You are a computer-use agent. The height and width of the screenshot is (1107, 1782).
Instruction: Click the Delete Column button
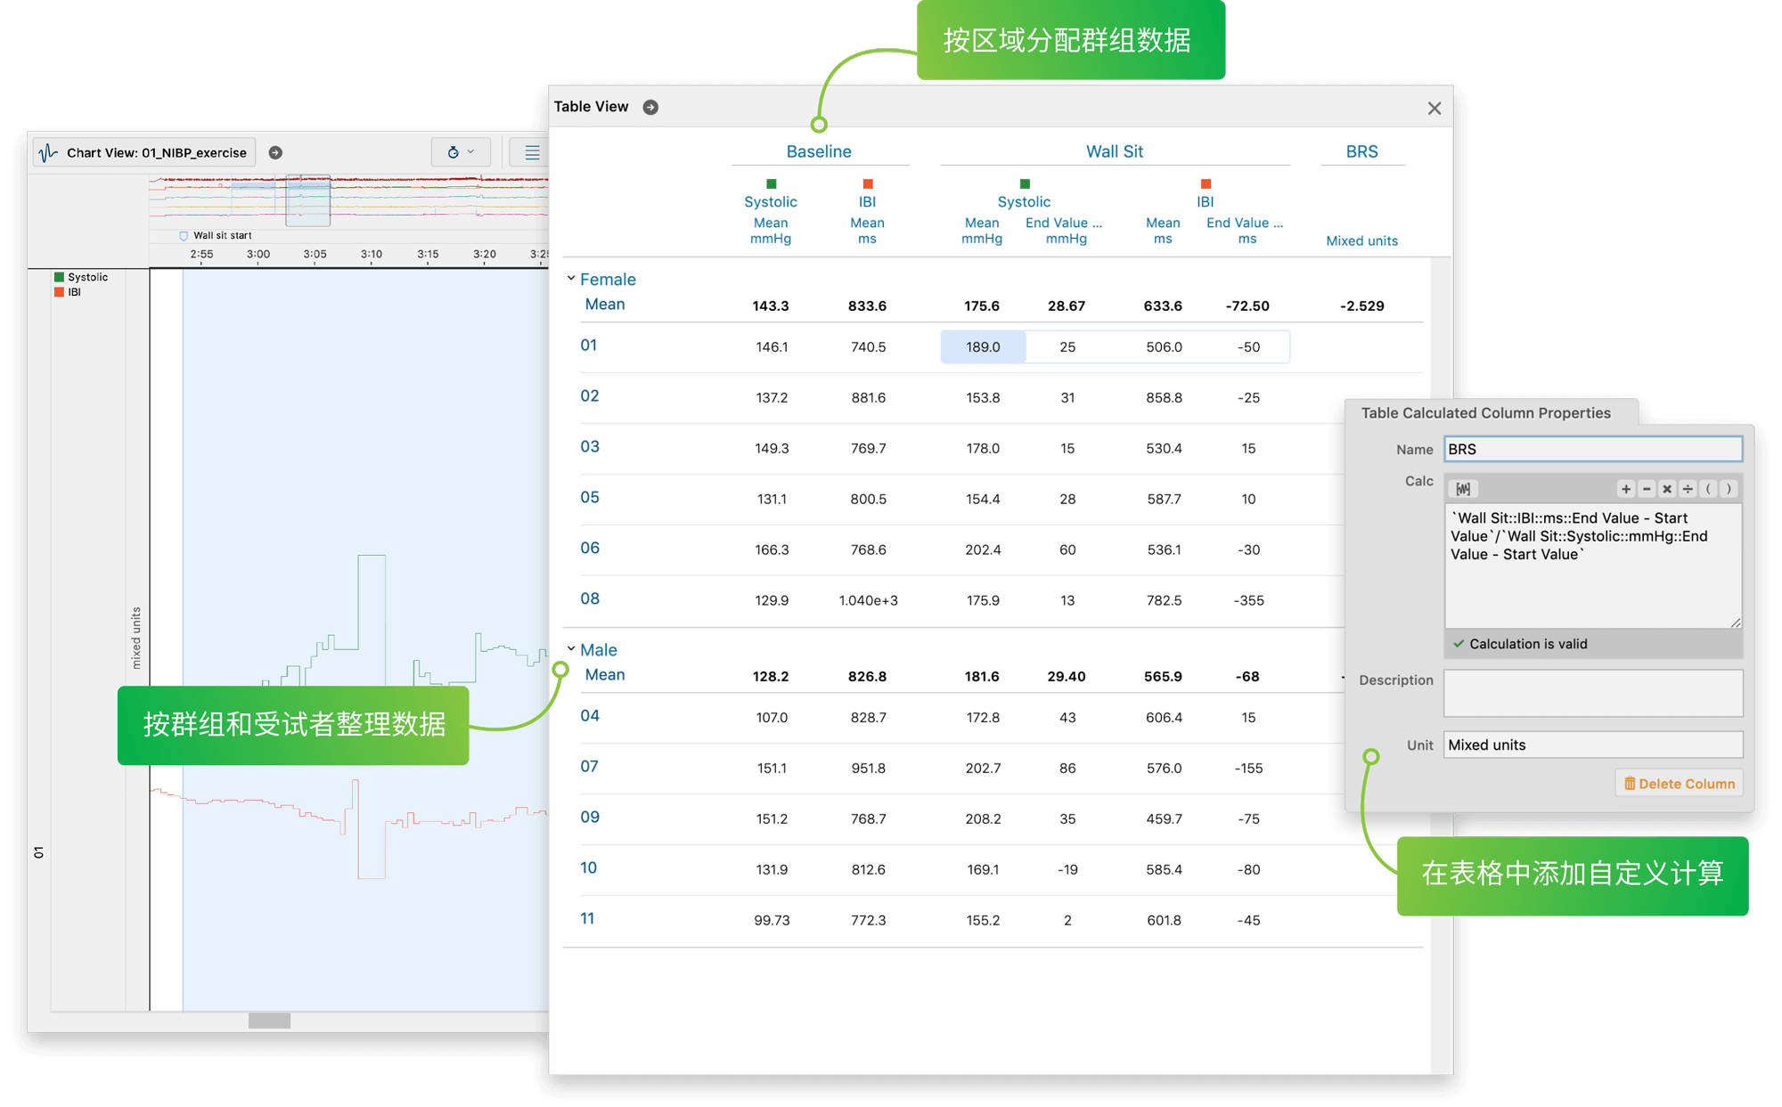pyautogui.click(x=1679, y=783)
